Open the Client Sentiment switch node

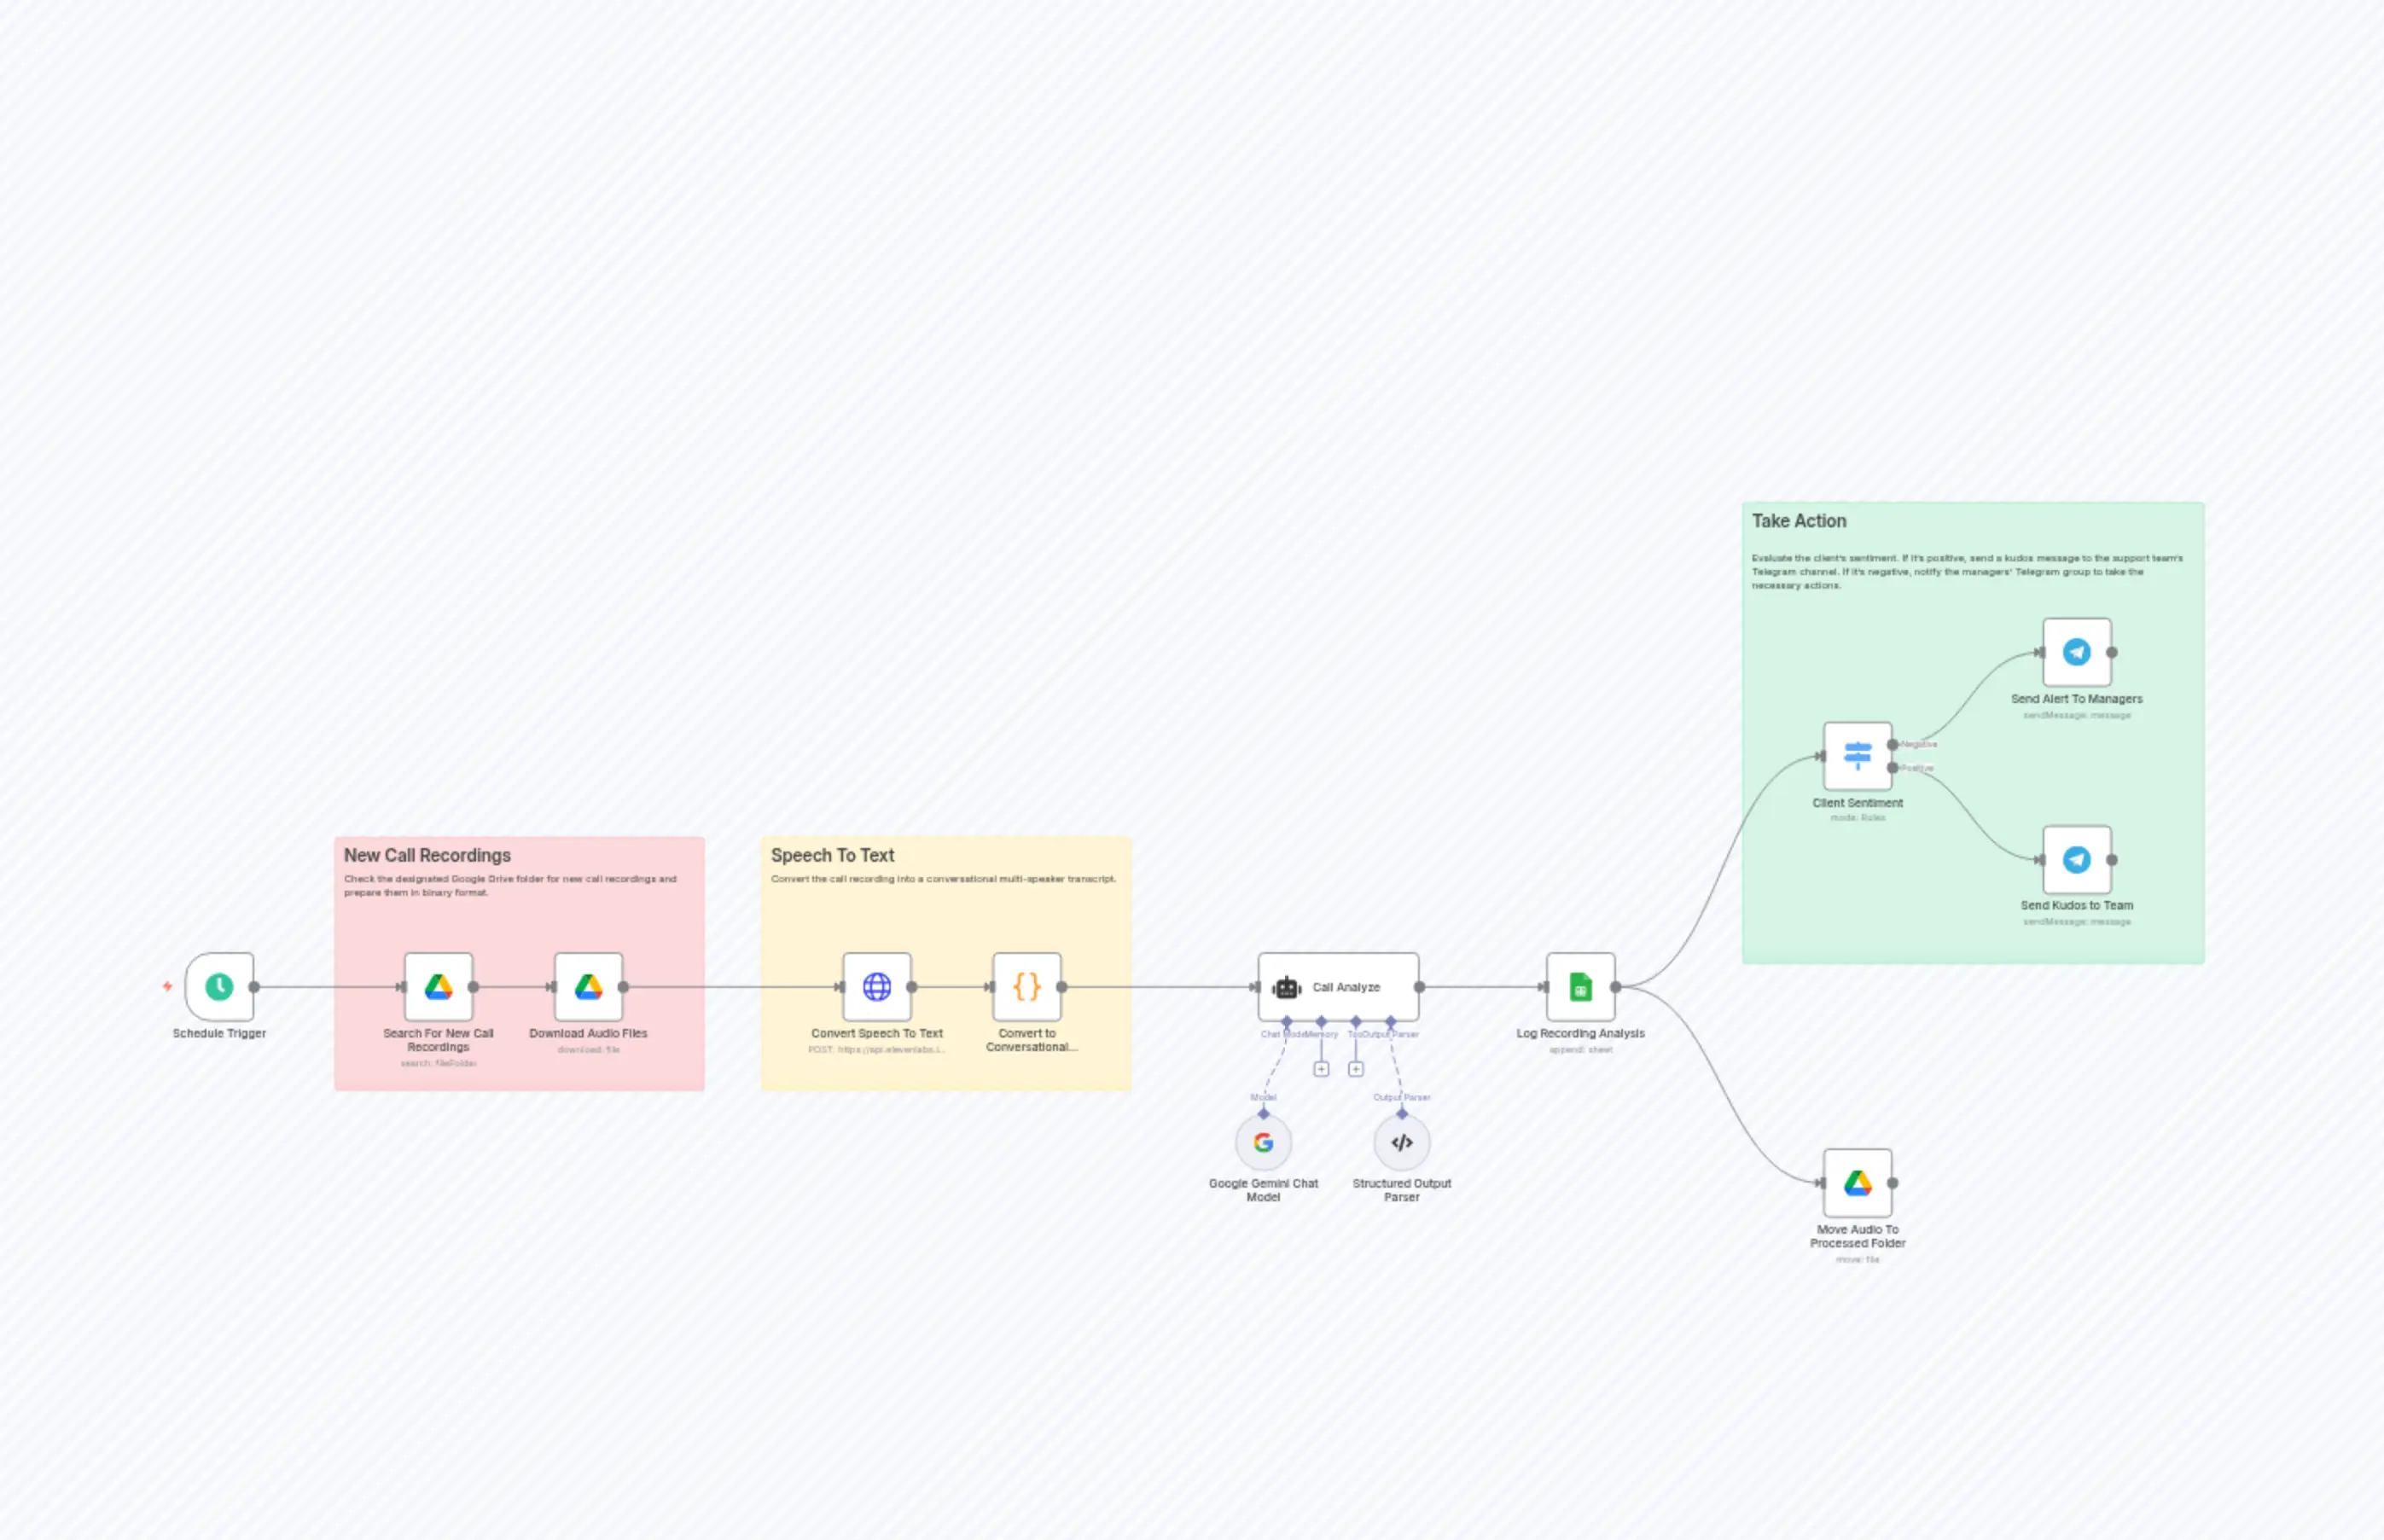click(x=1857, y=758)
